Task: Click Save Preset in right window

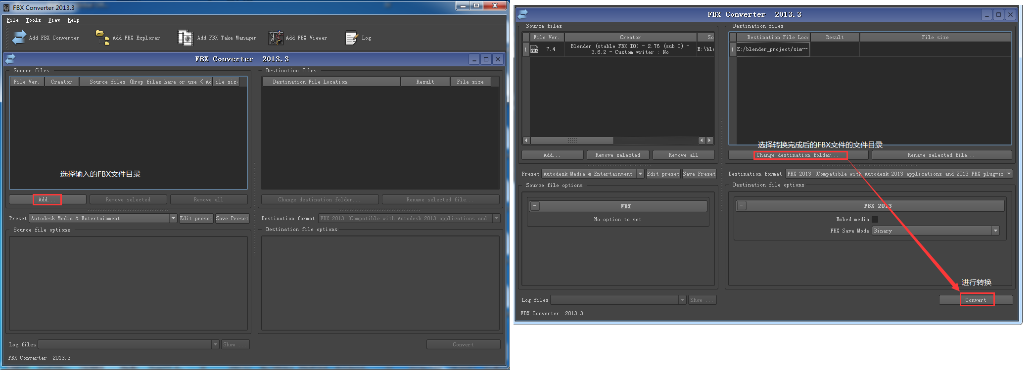Action: click(699, 174)
